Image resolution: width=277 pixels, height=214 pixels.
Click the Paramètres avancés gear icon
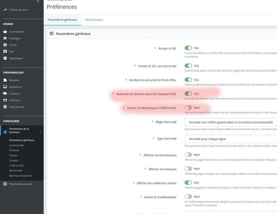click(x=5, y=184)
